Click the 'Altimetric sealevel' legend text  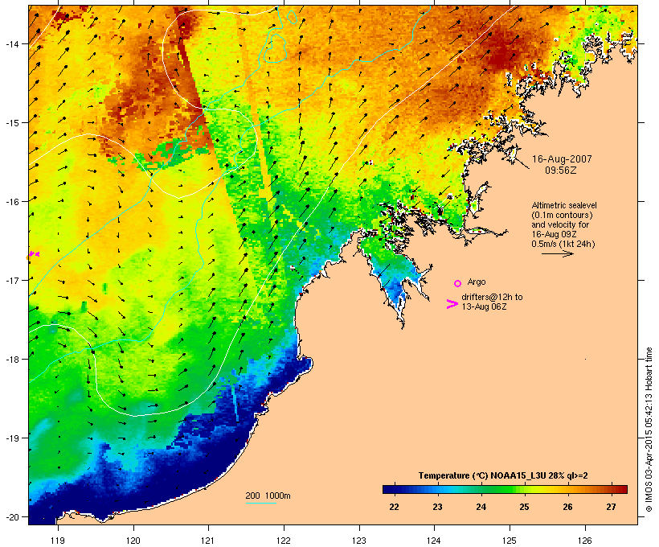[564, 205]
